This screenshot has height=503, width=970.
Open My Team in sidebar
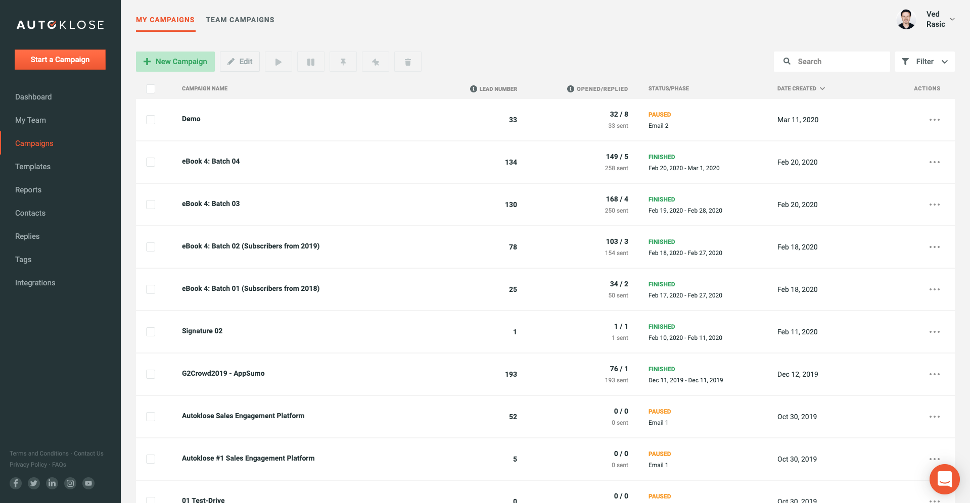point(30,120)
